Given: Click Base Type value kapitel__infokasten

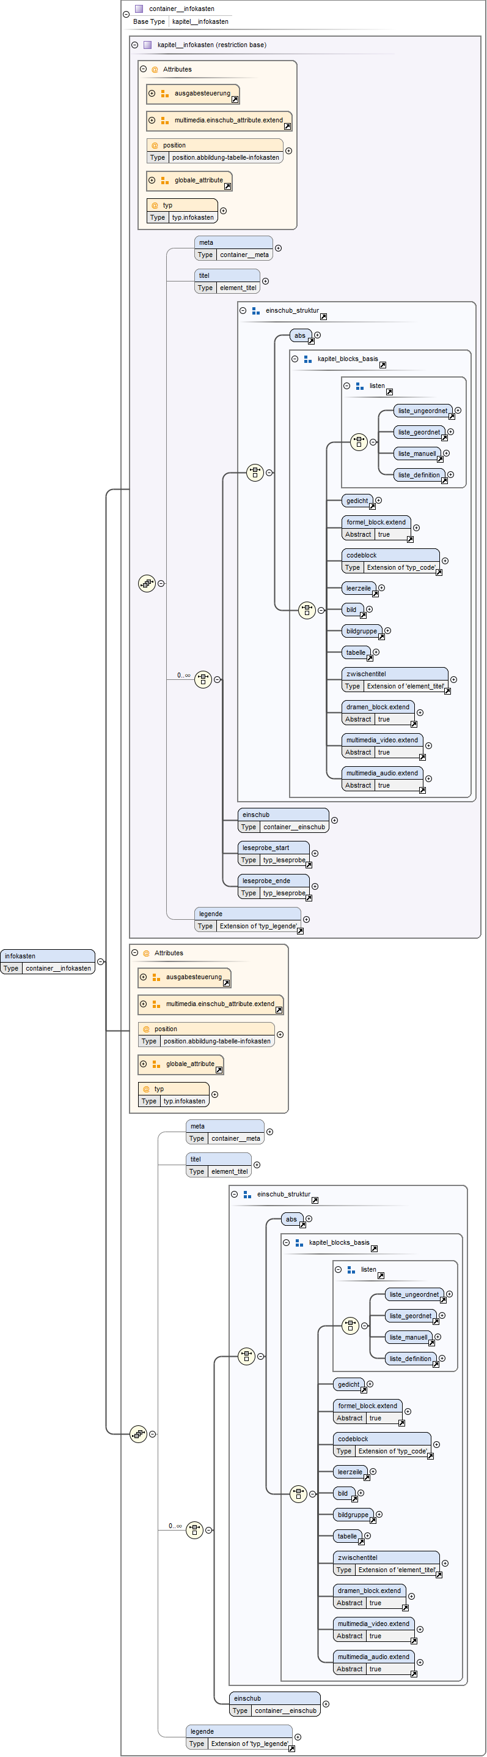Looking at the screenshot, I should click(x=200, y=22).
